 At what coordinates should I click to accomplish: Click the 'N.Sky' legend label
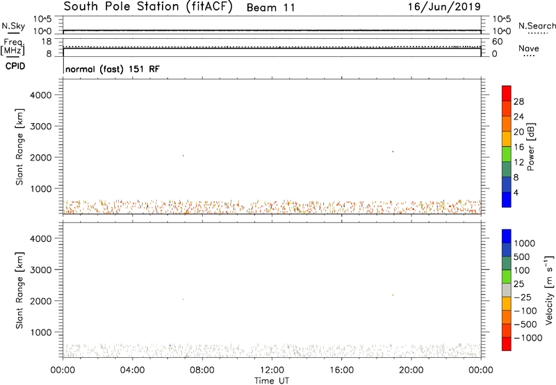[x=13, y=26]
